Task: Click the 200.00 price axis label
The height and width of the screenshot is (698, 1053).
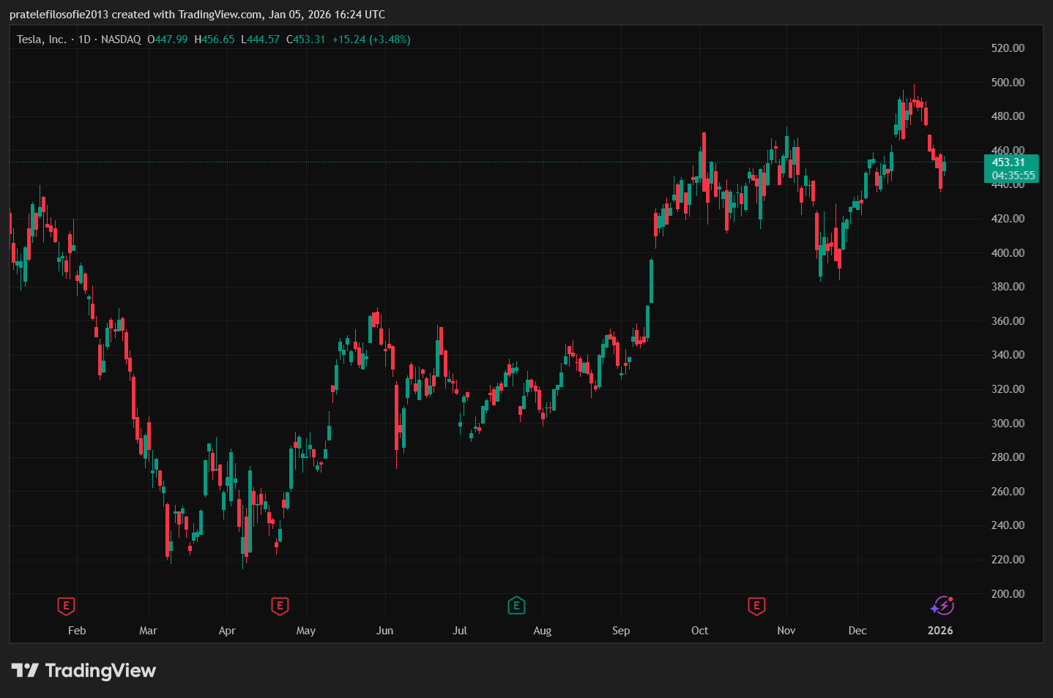Action: [x=1008, y=593]
